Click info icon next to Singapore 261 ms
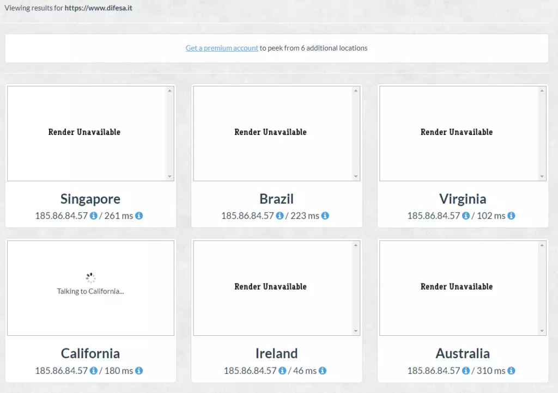 click(x=139, y=216)
